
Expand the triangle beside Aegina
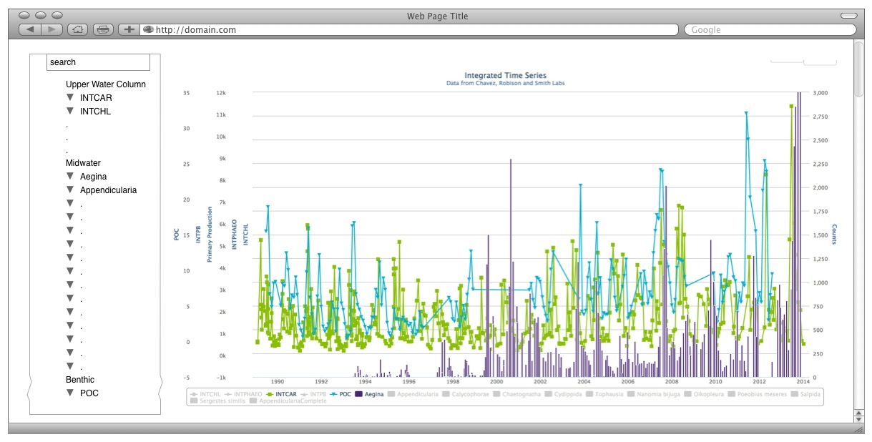(x=70, y=176)
